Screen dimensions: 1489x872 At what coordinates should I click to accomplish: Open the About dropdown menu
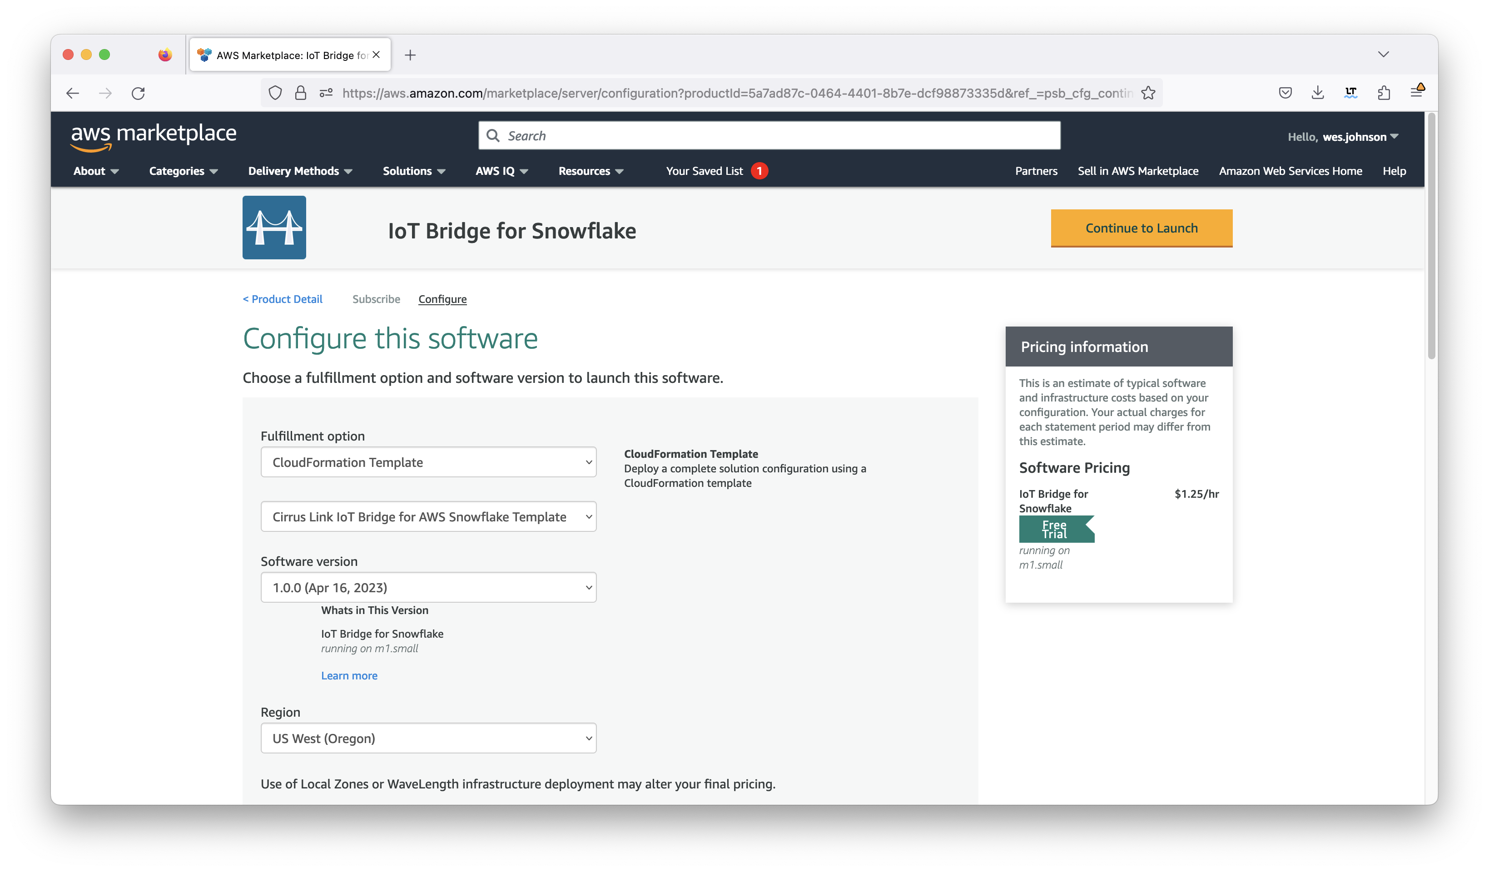pyautogui.click(x=96, y=171)
